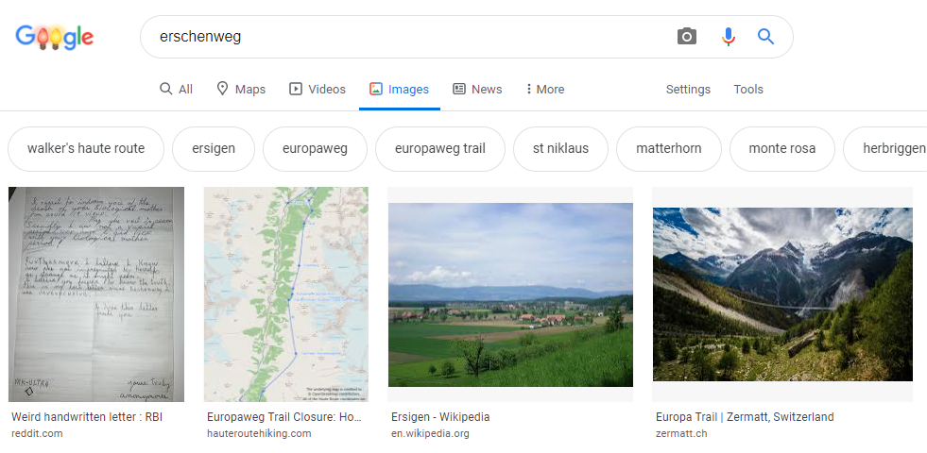Switch to the Maps tab
927x453 pixels.
click(241, 90)
